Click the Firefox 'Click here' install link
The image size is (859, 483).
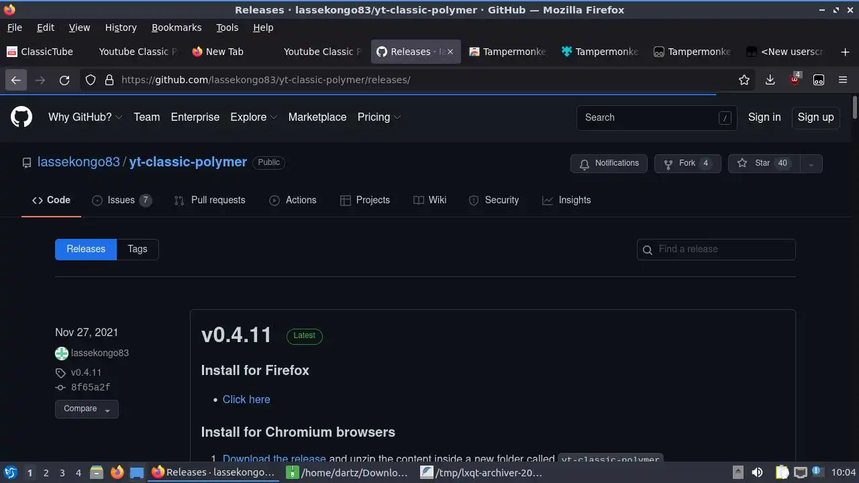[x=246, y=400]
